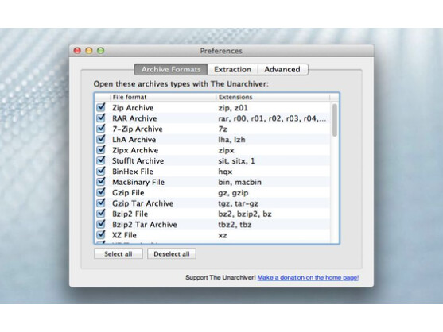Select the 'LhA Archive' row text

[x=134, y=140]
